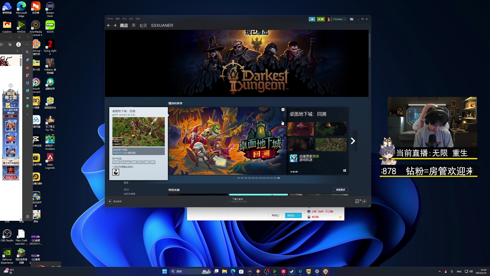
Task: Open the 社区 community tab
Action: tap(143, 25)
